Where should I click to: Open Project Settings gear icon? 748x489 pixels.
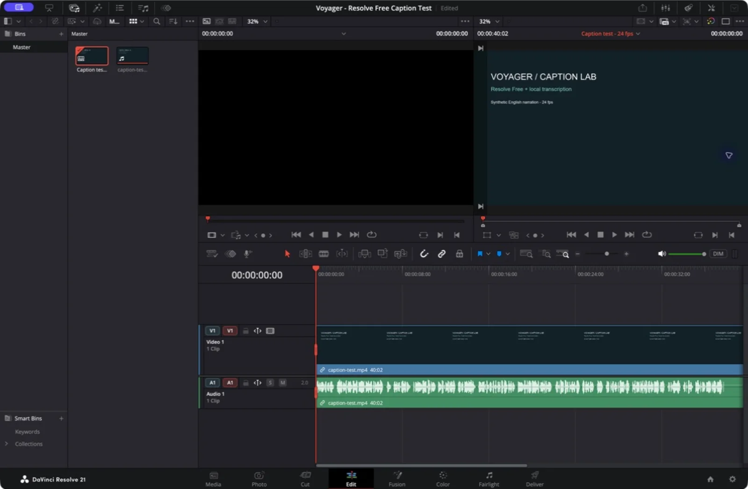click(732, 479)
